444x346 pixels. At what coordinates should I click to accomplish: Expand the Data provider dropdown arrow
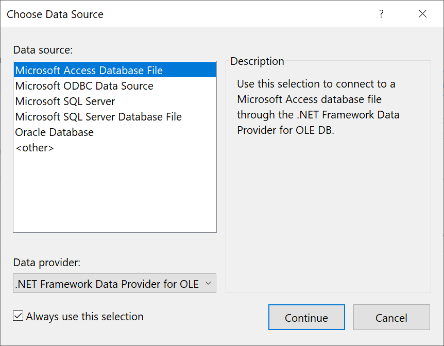click(x=208, y=283)
